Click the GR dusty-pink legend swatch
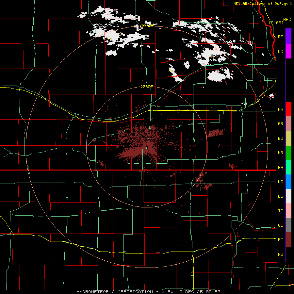Image resolution: width=294 pixels, height=294 pixels. click(288, 123)
